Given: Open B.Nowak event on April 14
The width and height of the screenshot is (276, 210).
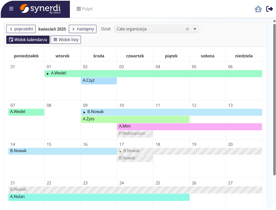Looking at the screenshot, I should coord(63,151).
